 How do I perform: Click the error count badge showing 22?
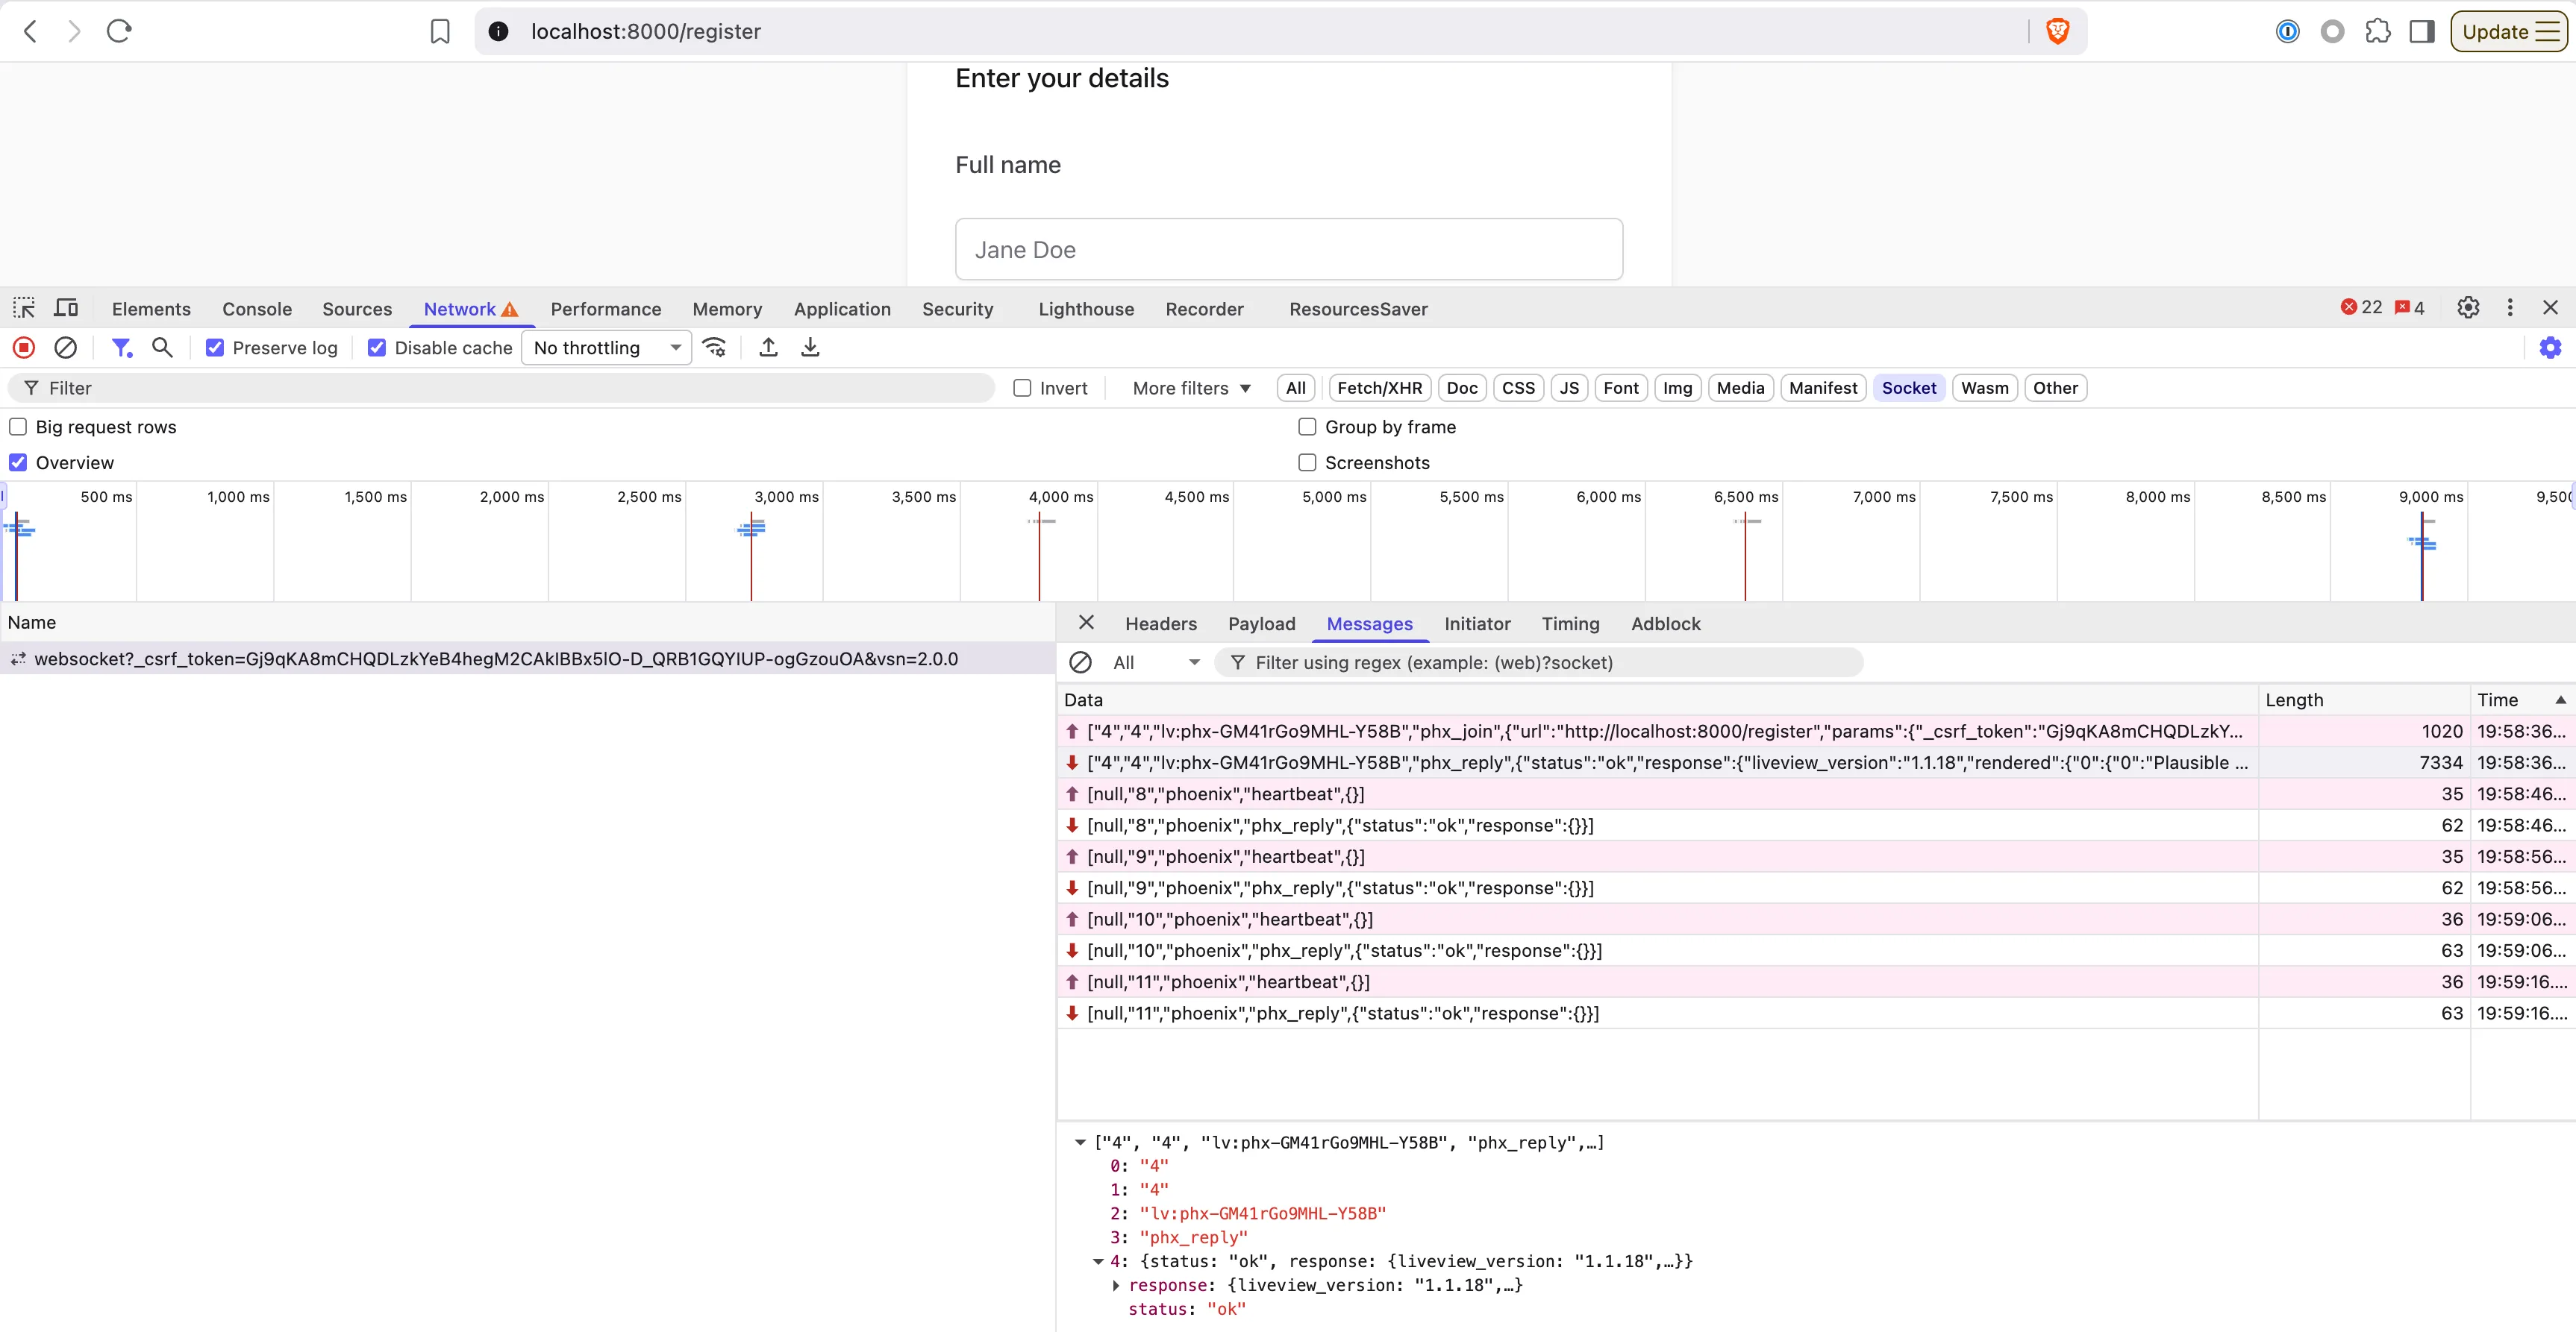coord(2362,308)
